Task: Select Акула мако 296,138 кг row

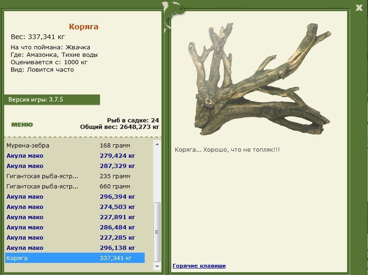Action: click(x=75, y=248)
